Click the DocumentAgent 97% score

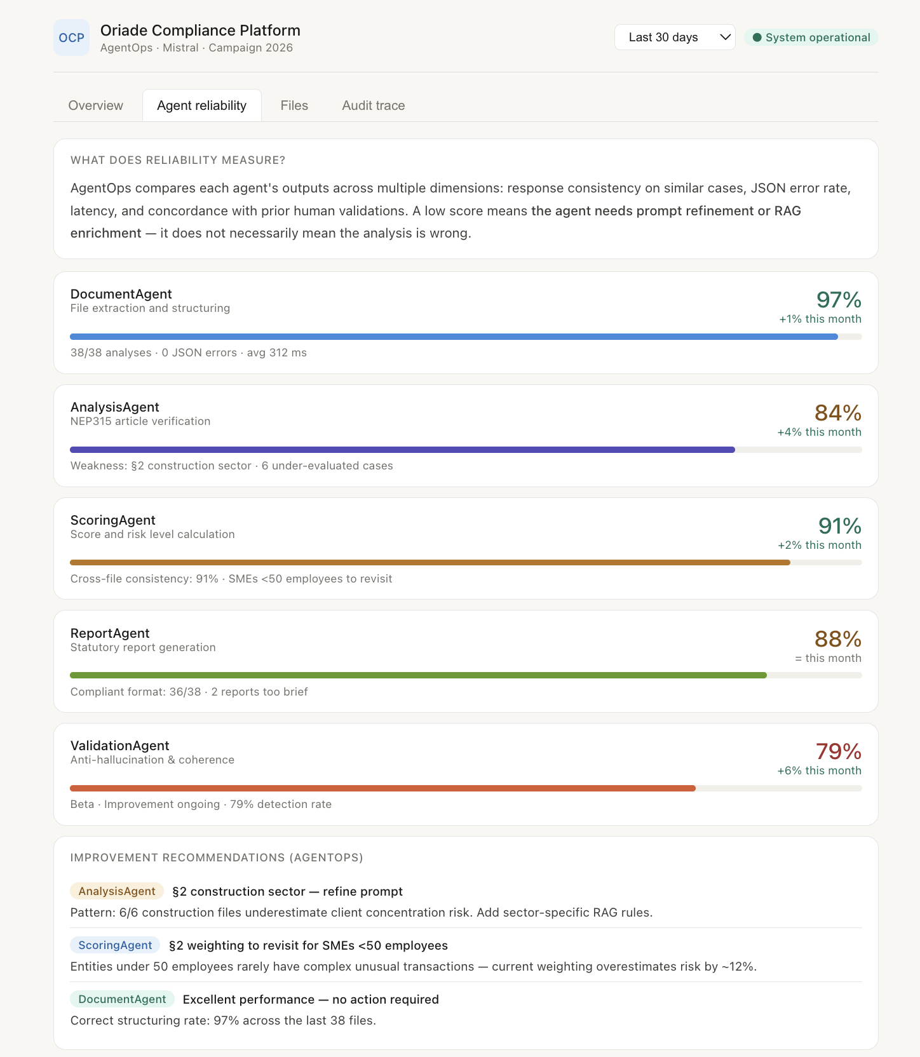(x=839, y=299)
